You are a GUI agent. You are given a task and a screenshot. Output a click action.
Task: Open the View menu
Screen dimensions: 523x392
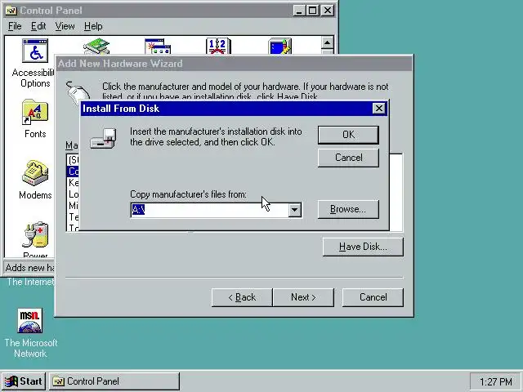point(65,26)
